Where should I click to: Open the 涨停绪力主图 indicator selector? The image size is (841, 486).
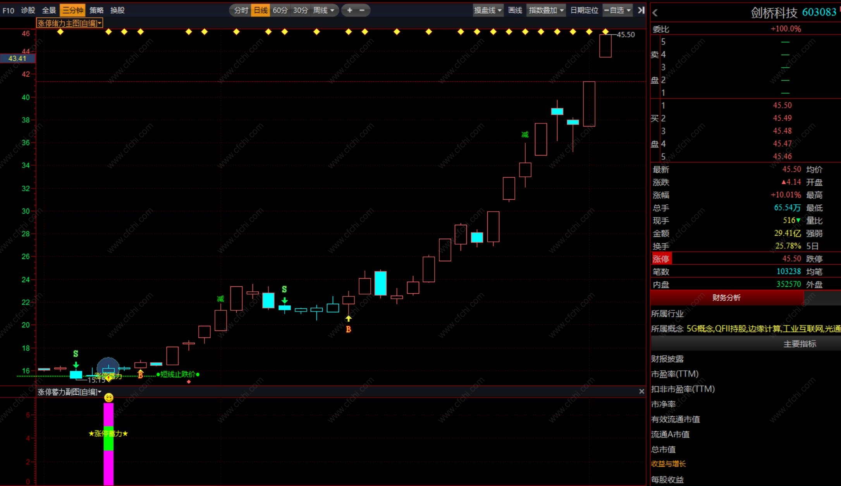(x=70, y=23)
